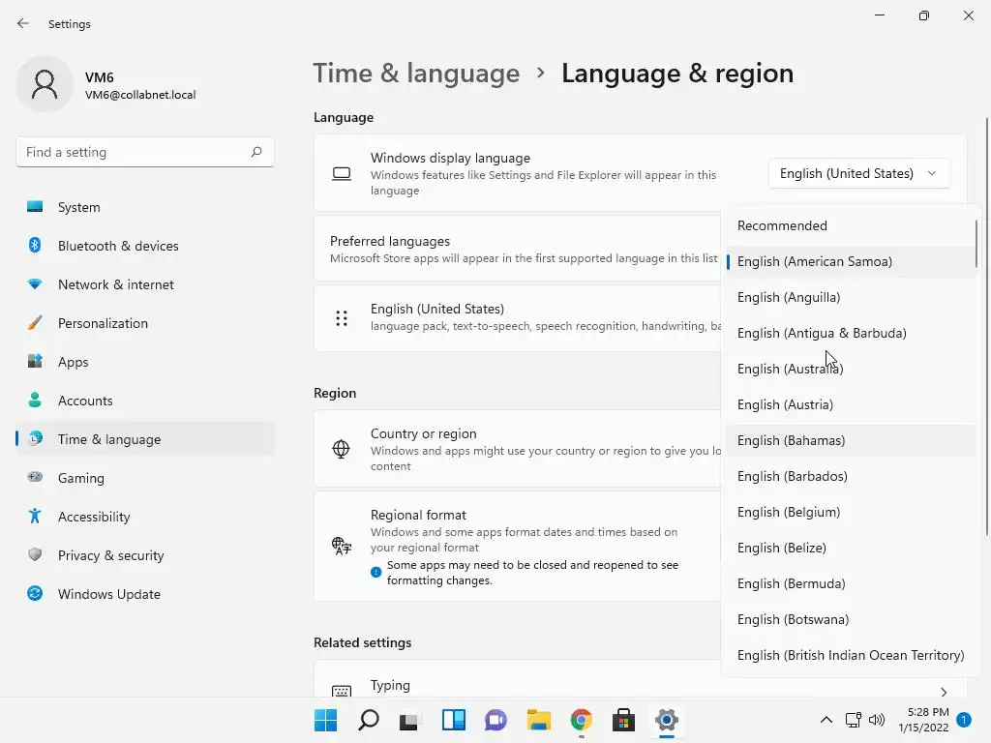The width and height of the screenshot is (991, 743).
Task: Open Windows Update page
Action: point(145,594)
